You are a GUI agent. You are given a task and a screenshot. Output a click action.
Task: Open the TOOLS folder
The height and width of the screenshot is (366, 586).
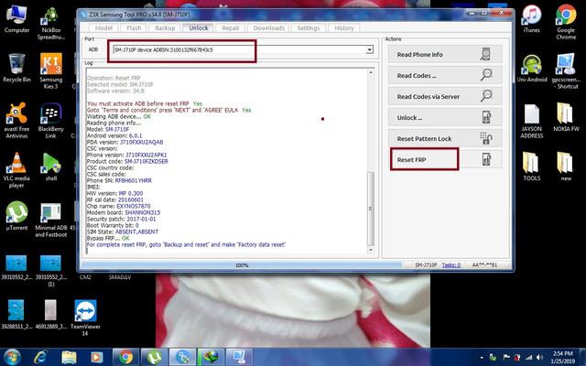pyautogui.click(x=531, y=167)
